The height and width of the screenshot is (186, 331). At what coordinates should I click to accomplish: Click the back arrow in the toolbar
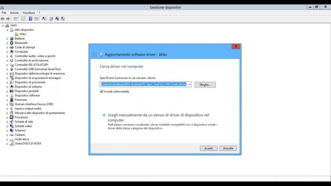click(3, 19)
